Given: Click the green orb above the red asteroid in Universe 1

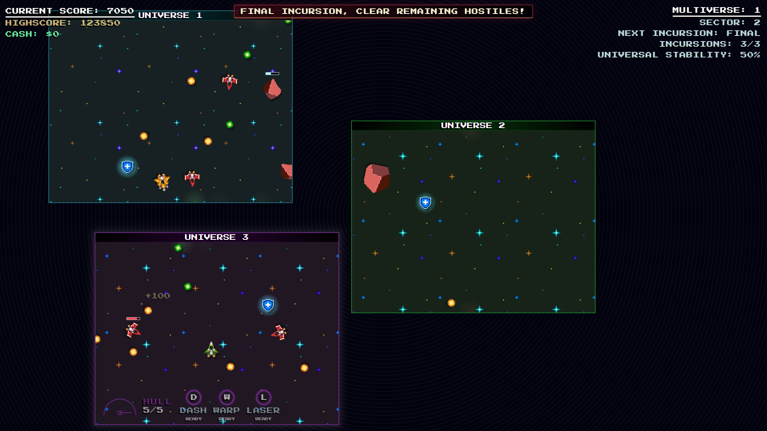Looking at the screenshot, I should click(247, 55).
